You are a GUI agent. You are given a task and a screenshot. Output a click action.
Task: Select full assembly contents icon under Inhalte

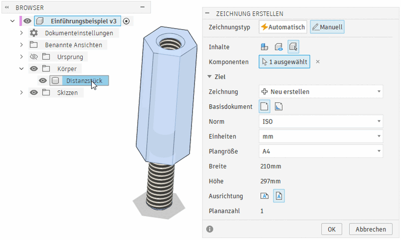click(265, 47)
